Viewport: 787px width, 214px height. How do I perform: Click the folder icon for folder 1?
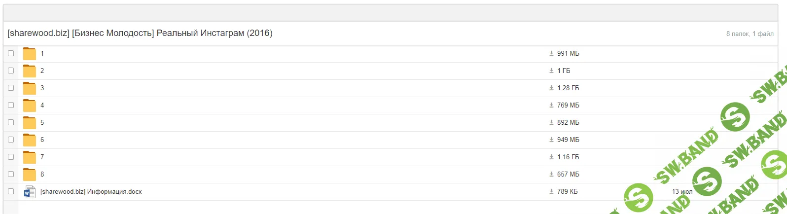point(30,54)
